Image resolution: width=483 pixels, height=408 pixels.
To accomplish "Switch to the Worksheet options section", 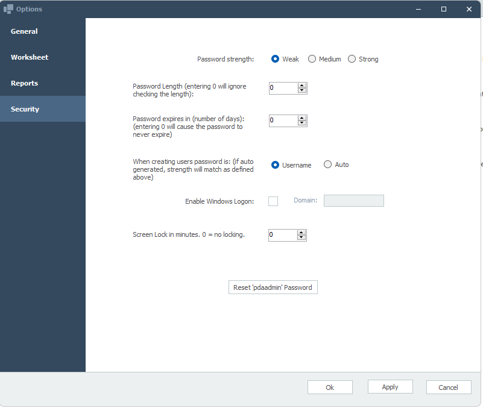I will click(42, 57).
